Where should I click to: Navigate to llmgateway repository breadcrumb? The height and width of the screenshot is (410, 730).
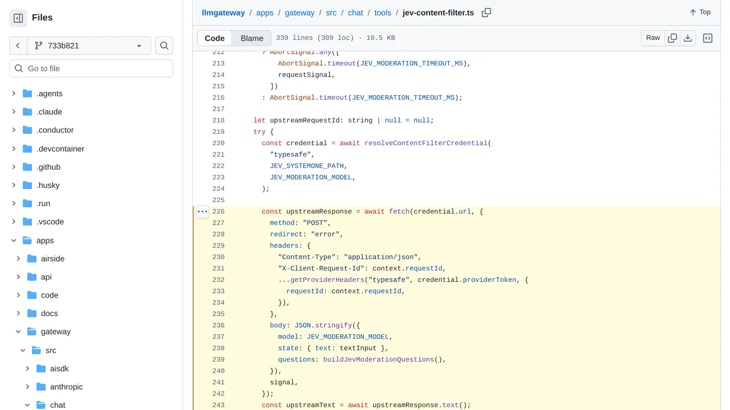(x=224, y=13)
